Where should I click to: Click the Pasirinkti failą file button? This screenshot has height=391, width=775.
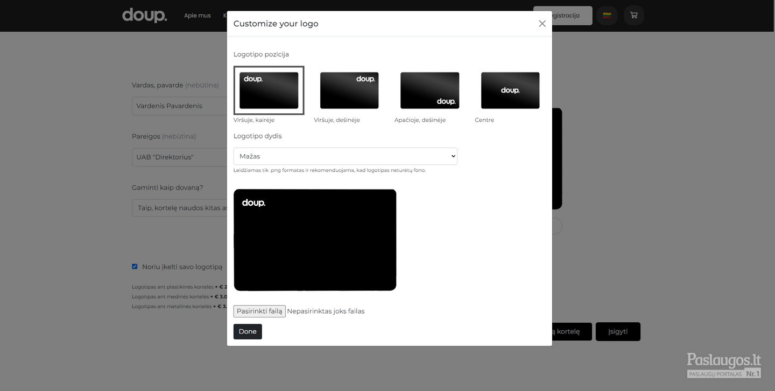[x=259, y=311]
